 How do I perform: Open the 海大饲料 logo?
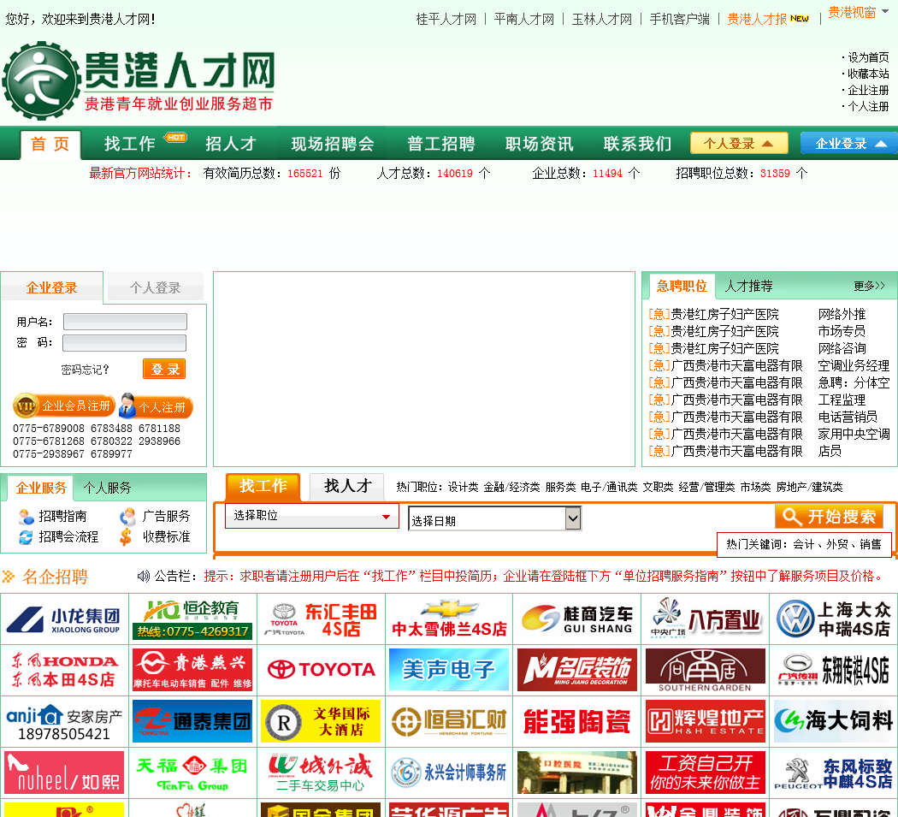pyautogui.click(x=834, y=721)
